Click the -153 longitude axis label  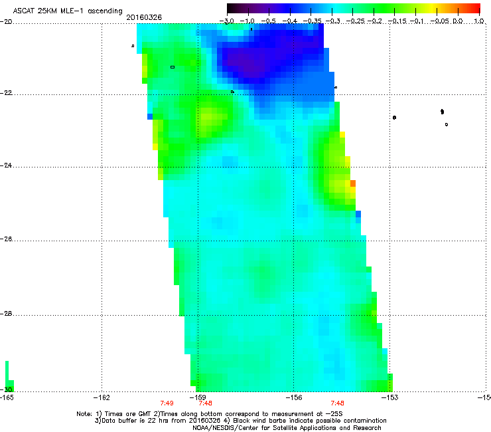pyautogui.click(x=389, y=398)
